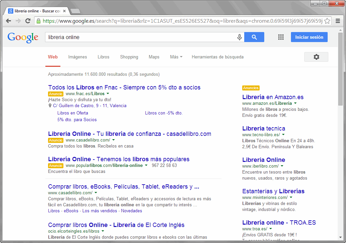Click the voice search microphone icon
Screen dimensions: 346x243
[239, 37]
